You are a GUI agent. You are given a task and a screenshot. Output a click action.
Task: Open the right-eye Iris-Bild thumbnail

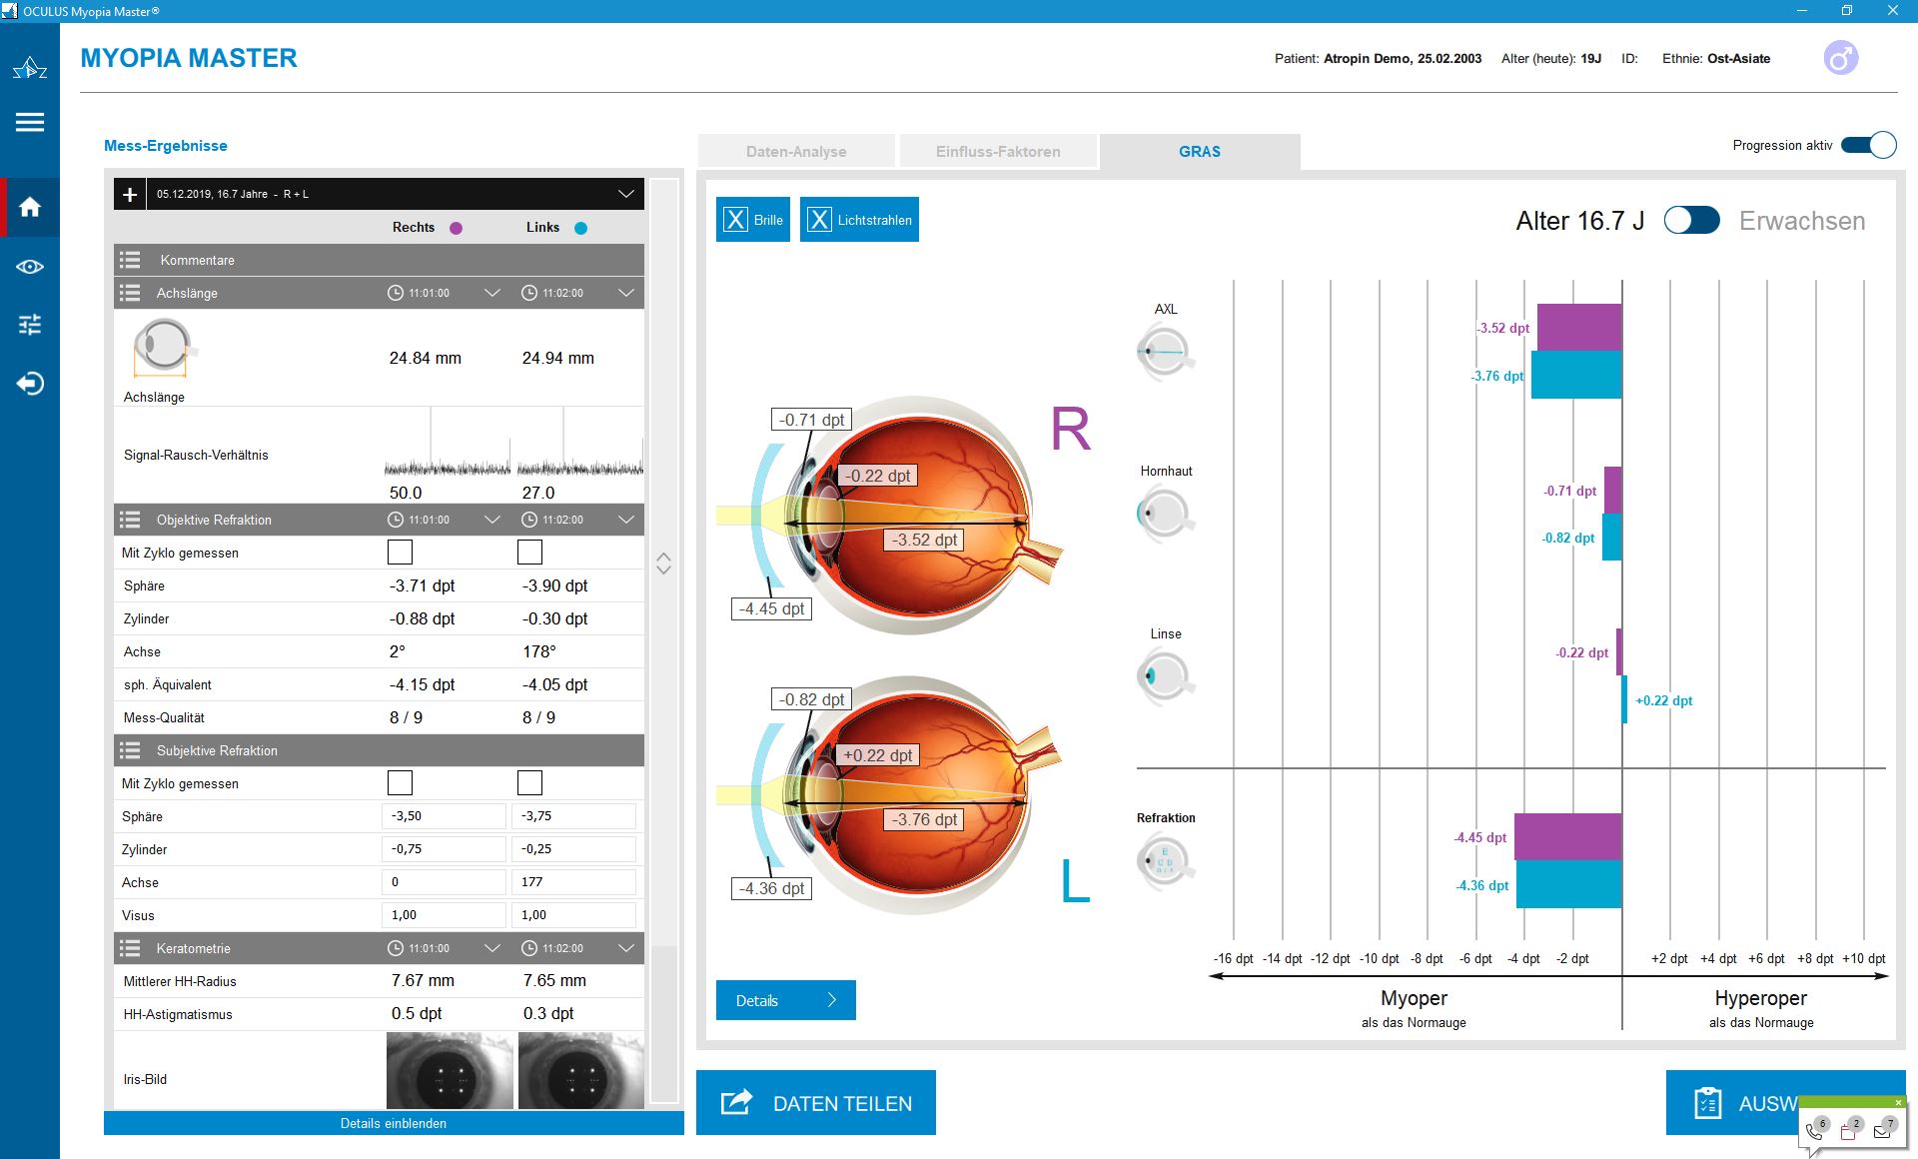(x=450, y=1071)
